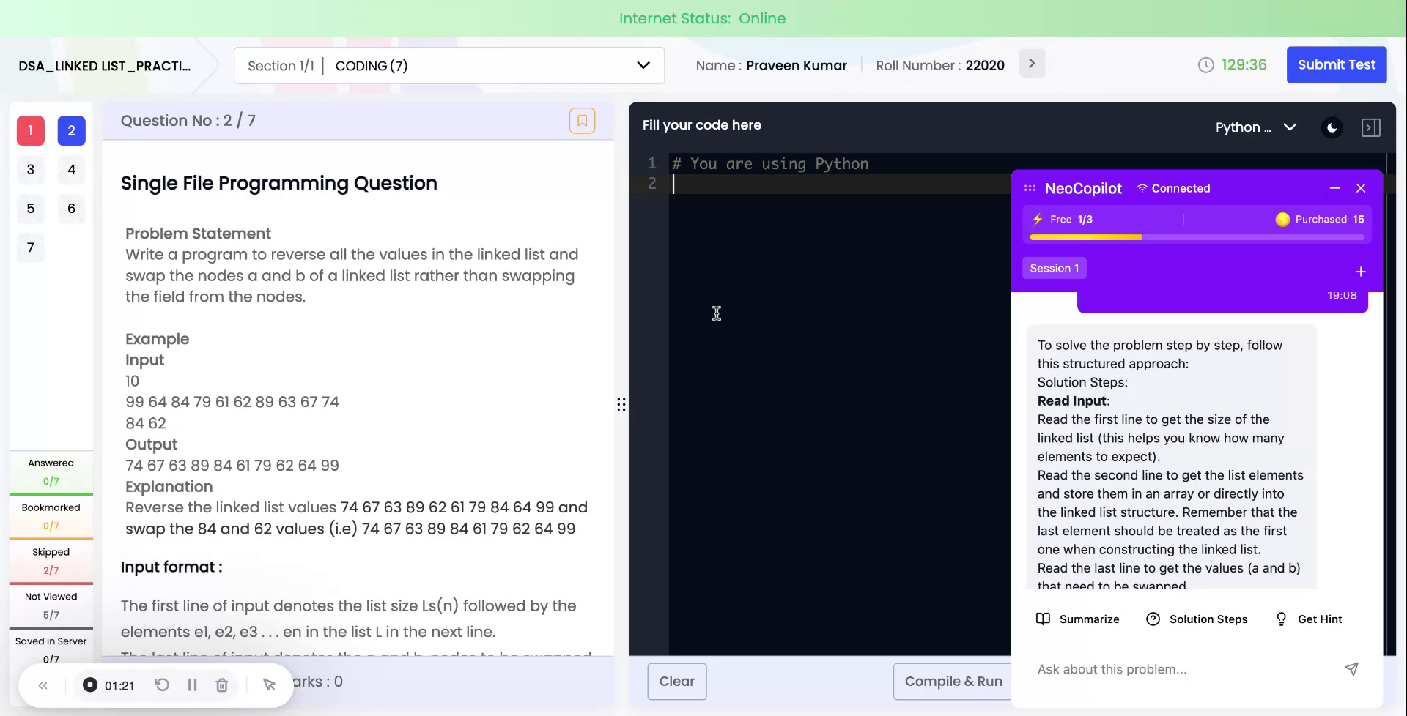Click the chevron next to Roll Number
The image size is (1407, 716).
[x=1031, y=64]
